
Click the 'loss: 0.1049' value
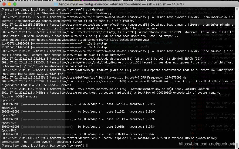115,119
